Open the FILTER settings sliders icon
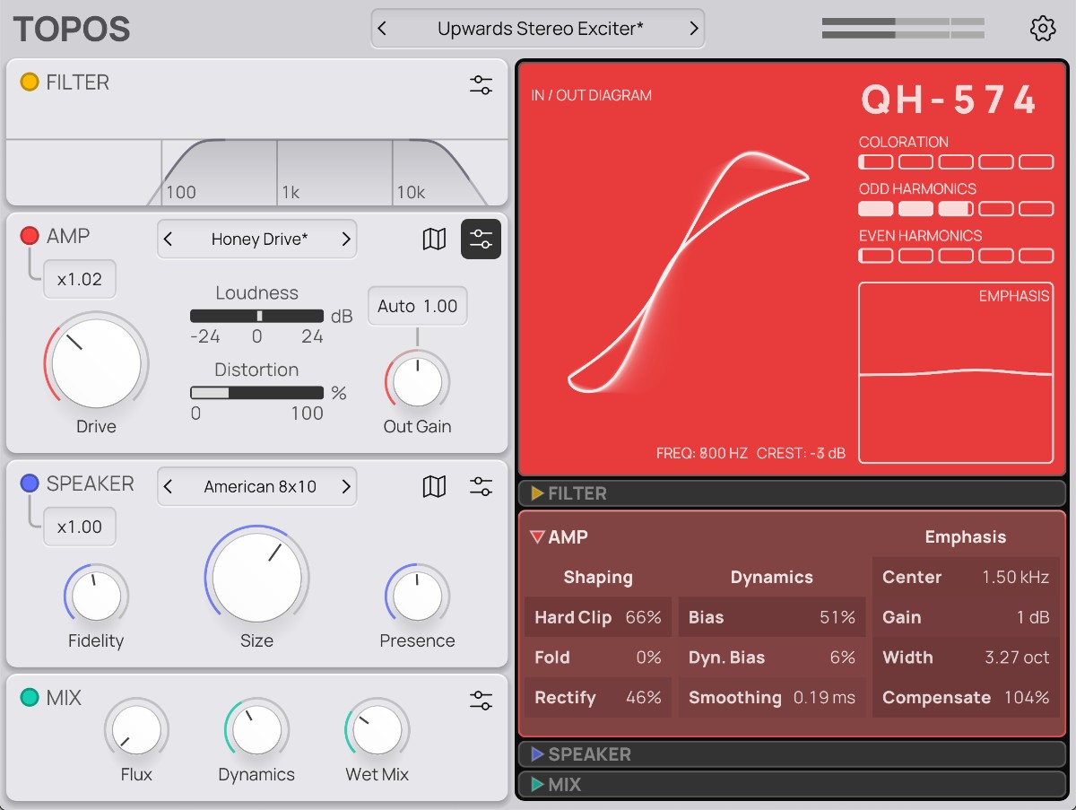 tap(482, 84)
